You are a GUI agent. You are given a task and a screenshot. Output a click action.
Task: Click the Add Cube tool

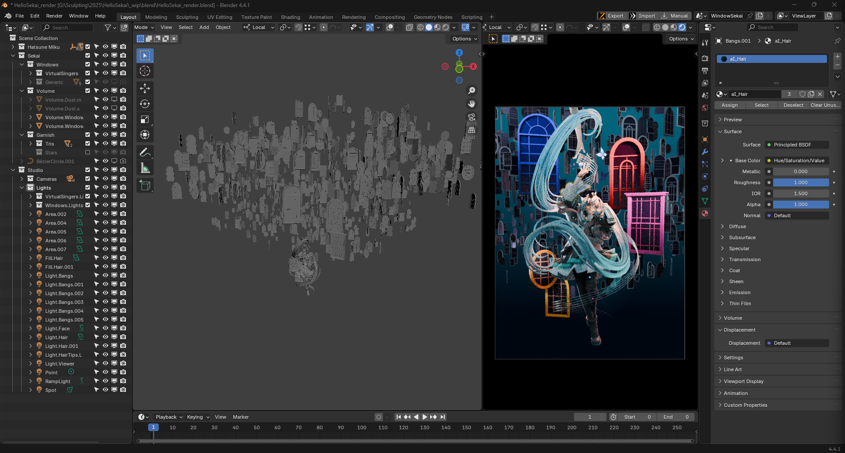(x=145, y=186)
